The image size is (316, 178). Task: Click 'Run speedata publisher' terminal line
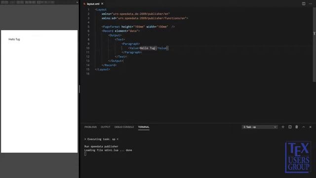click(101, 146)
